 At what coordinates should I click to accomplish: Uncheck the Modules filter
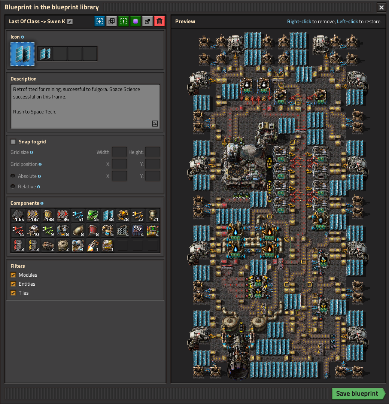(x=14, y=275)
